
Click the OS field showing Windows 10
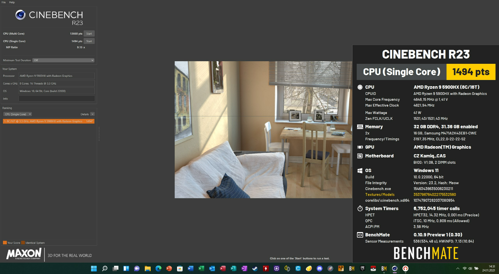coord(57,91)
